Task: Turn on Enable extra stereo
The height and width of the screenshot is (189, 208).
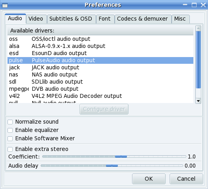Action: 10,149
